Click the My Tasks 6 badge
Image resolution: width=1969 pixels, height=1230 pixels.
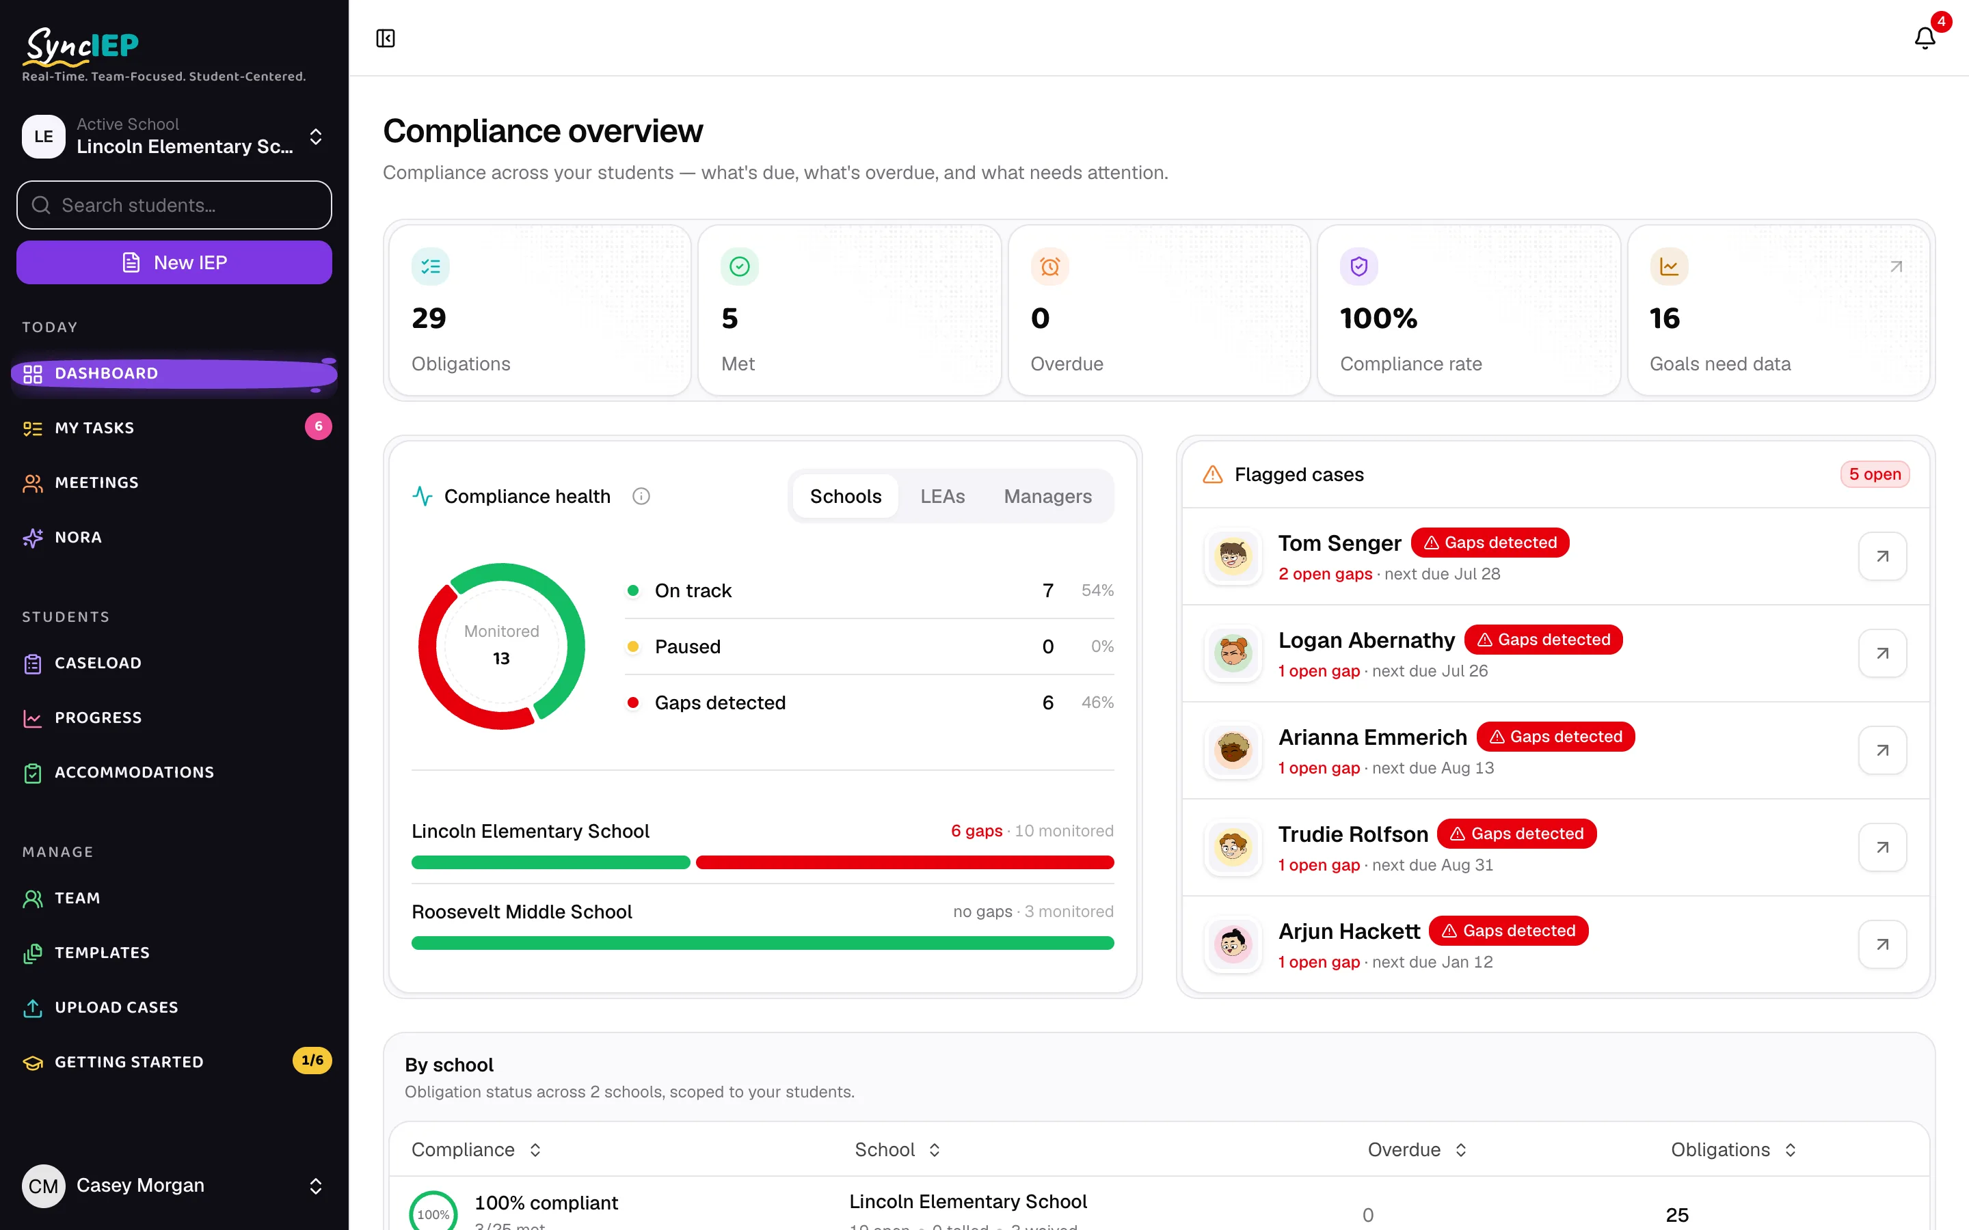[318, 426]
